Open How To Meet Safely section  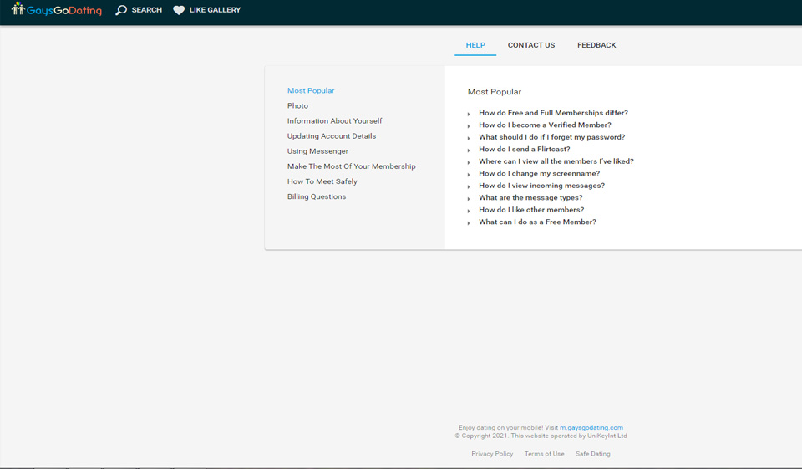pos(322,181)
